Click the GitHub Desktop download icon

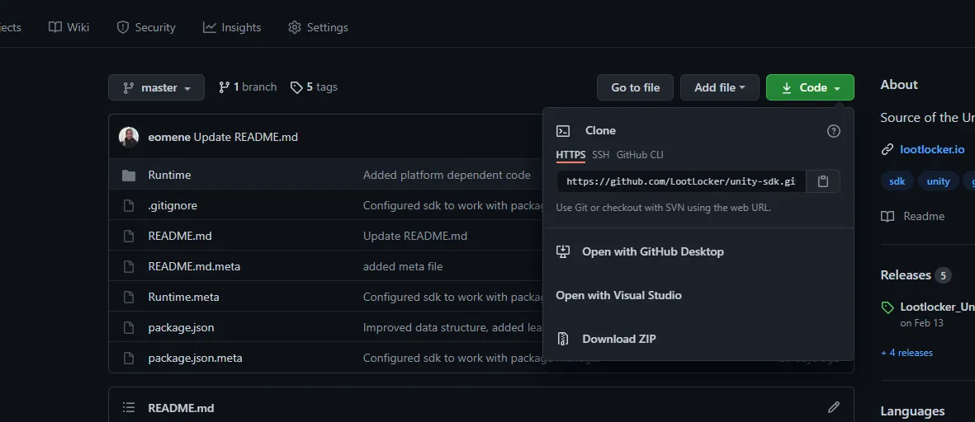[x=563, y=251]
